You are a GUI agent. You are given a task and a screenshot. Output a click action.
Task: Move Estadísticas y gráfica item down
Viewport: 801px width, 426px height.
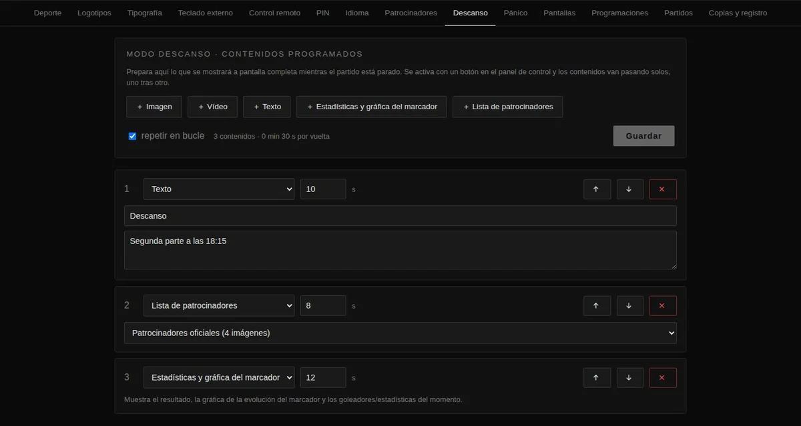630,377
